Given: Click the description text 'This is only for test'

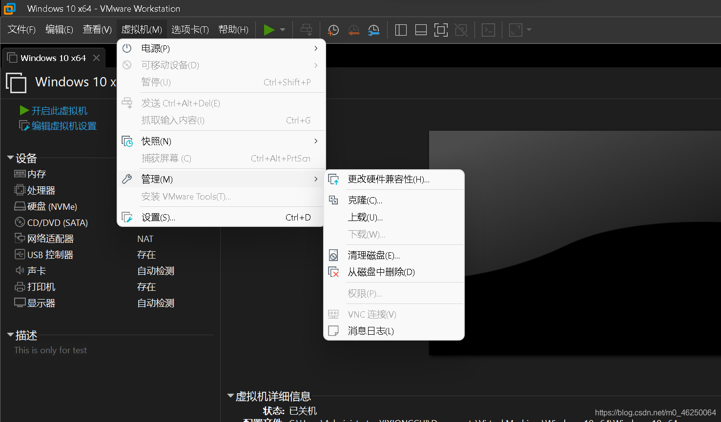Looking at the screenshot, I should click(x=51, y=350).
